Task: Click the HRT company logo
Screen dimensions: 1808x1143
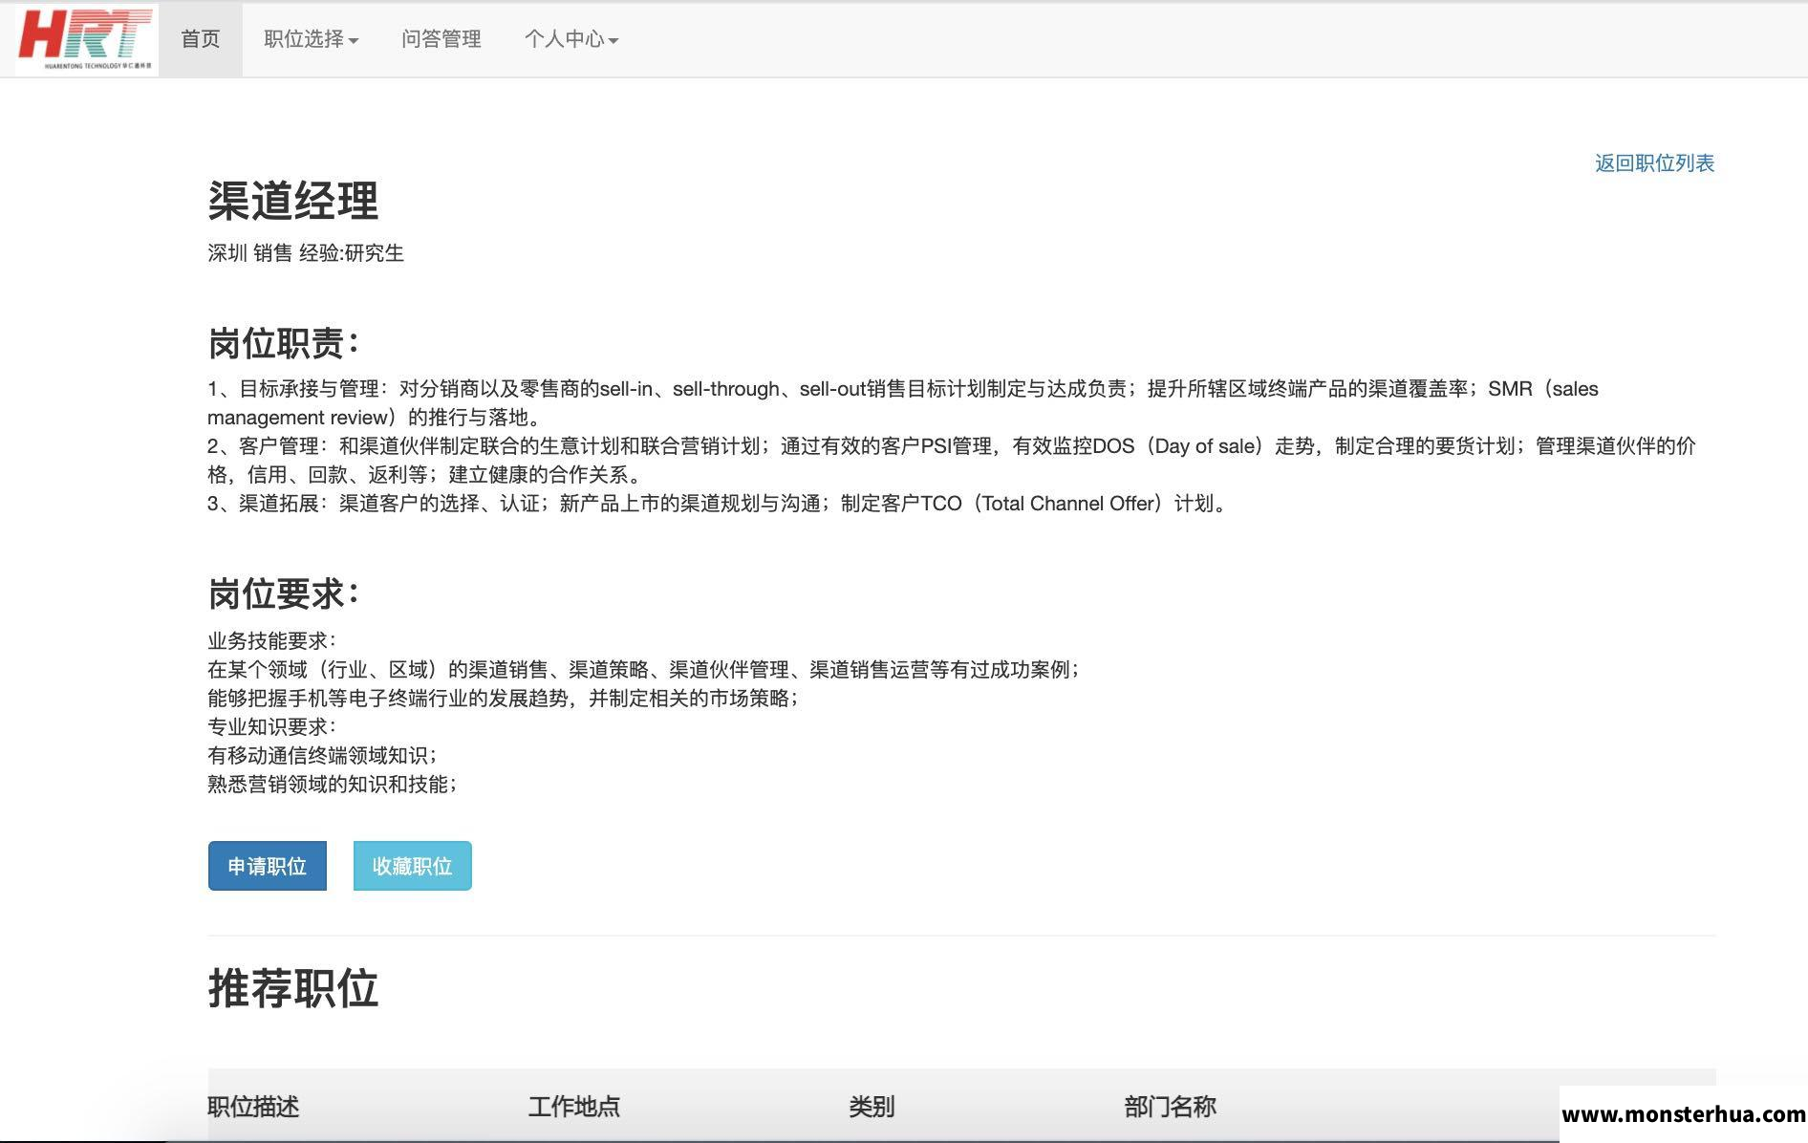Action: point(87,40)
